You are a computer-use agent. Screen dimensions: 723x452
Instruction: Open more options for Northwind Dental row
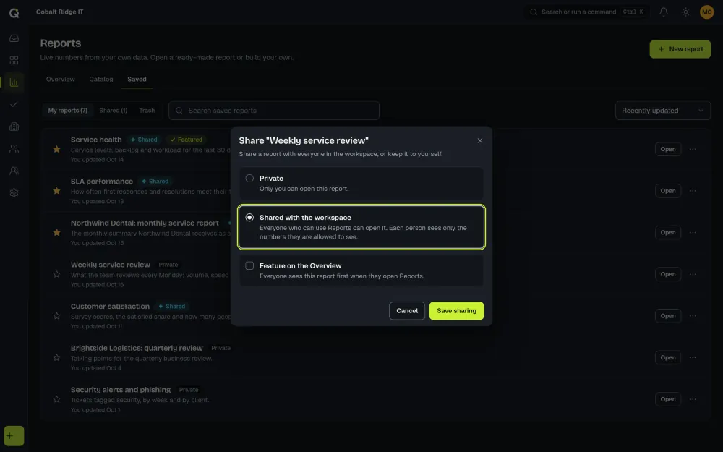click(693, 232)
